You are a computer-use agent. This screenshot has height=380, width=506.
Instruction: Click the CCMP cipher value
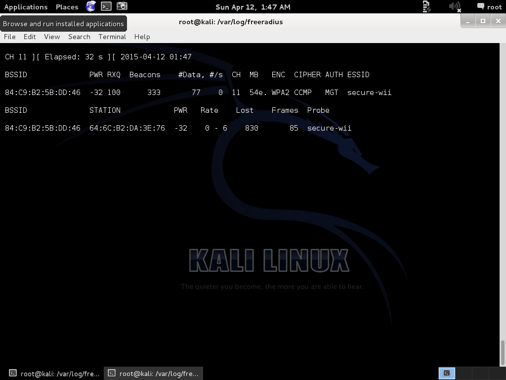(303, 93)
